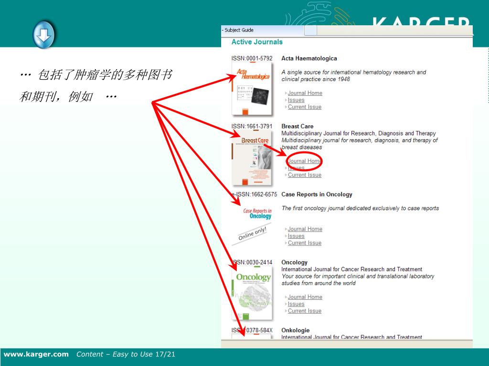Open Issues for Case Reports in Oncology
Image resolution: width=489 pixels, height=366 pixels.
coord(296,236)
